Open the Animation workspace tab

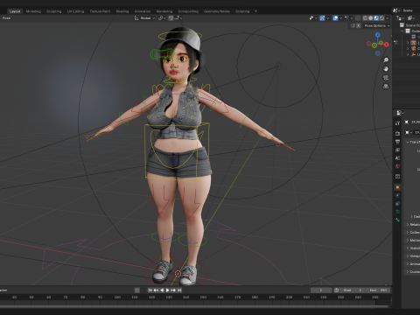point(143,11)
